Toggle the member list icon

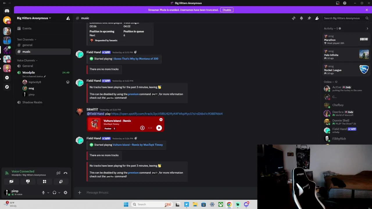(x=317, y=18)
